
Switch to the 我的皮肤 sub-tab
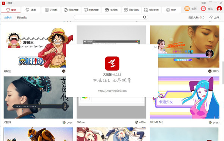22,17
